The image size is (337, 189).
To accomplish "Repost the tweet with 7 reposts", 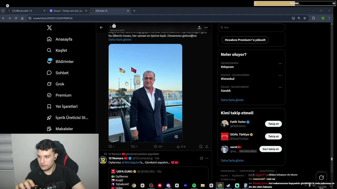I will point(134,146).
